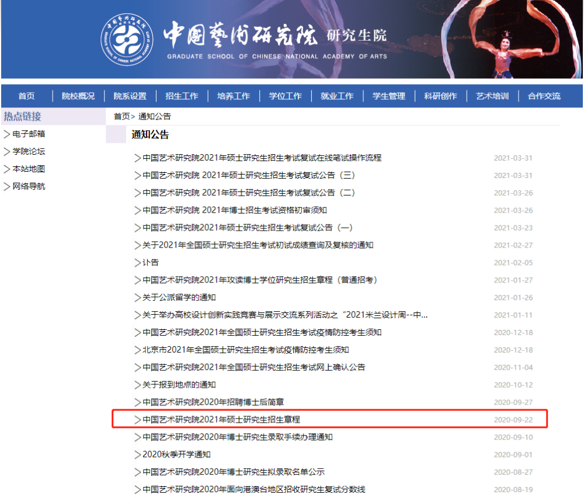Click arrow icon beside 学院论坛
This screenshot has height=498, width=584.
point(6,151)
